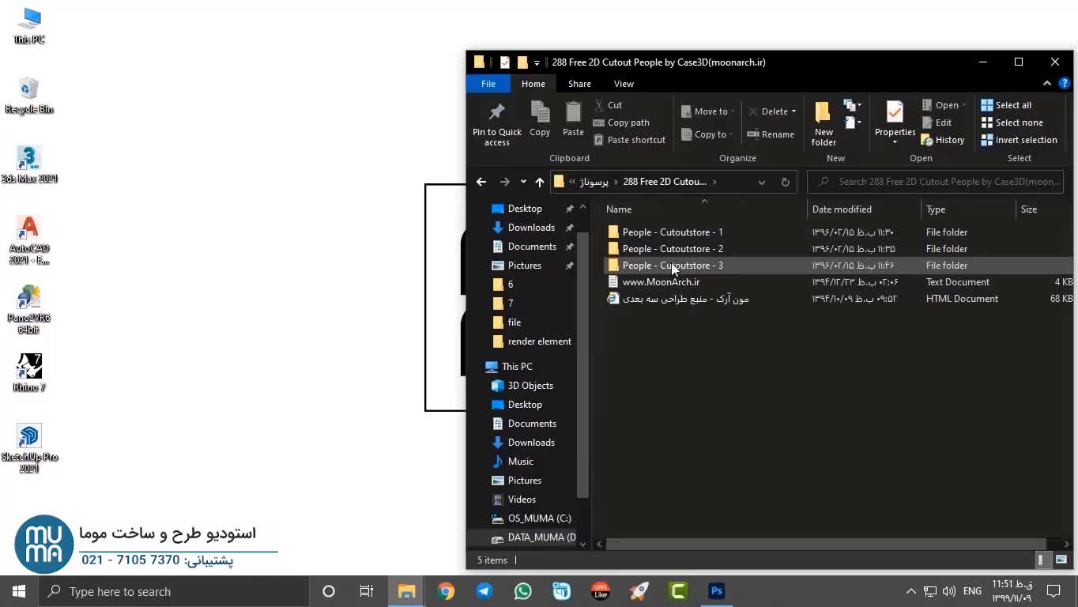Click the Pin to Quick access icon
The width and height of the screenshot is (1078, 607).
(x=496, y=112)
